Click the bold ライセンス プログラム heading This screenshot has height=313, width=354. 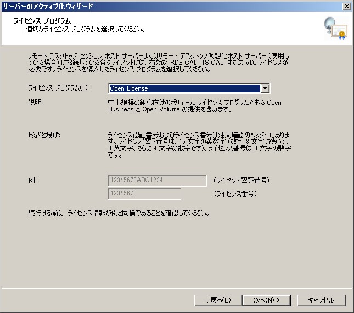coord(42,21)
